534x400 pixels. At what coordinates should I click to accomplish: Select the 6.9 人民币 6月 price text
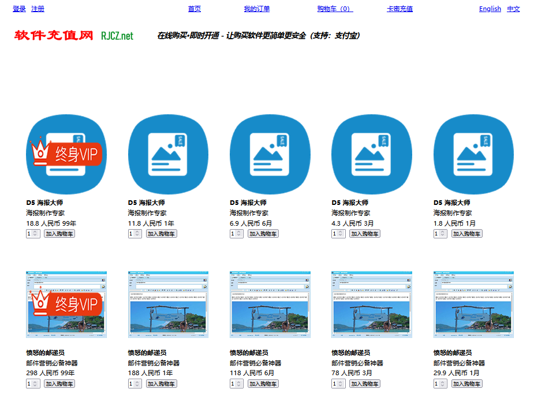pos(251,223)
